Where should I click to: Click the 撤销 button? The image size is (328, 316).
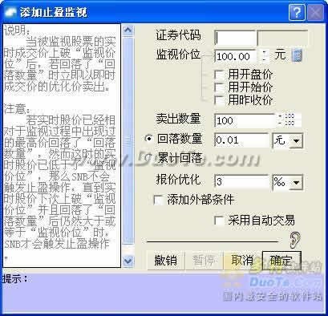click(x=166, y=260)
